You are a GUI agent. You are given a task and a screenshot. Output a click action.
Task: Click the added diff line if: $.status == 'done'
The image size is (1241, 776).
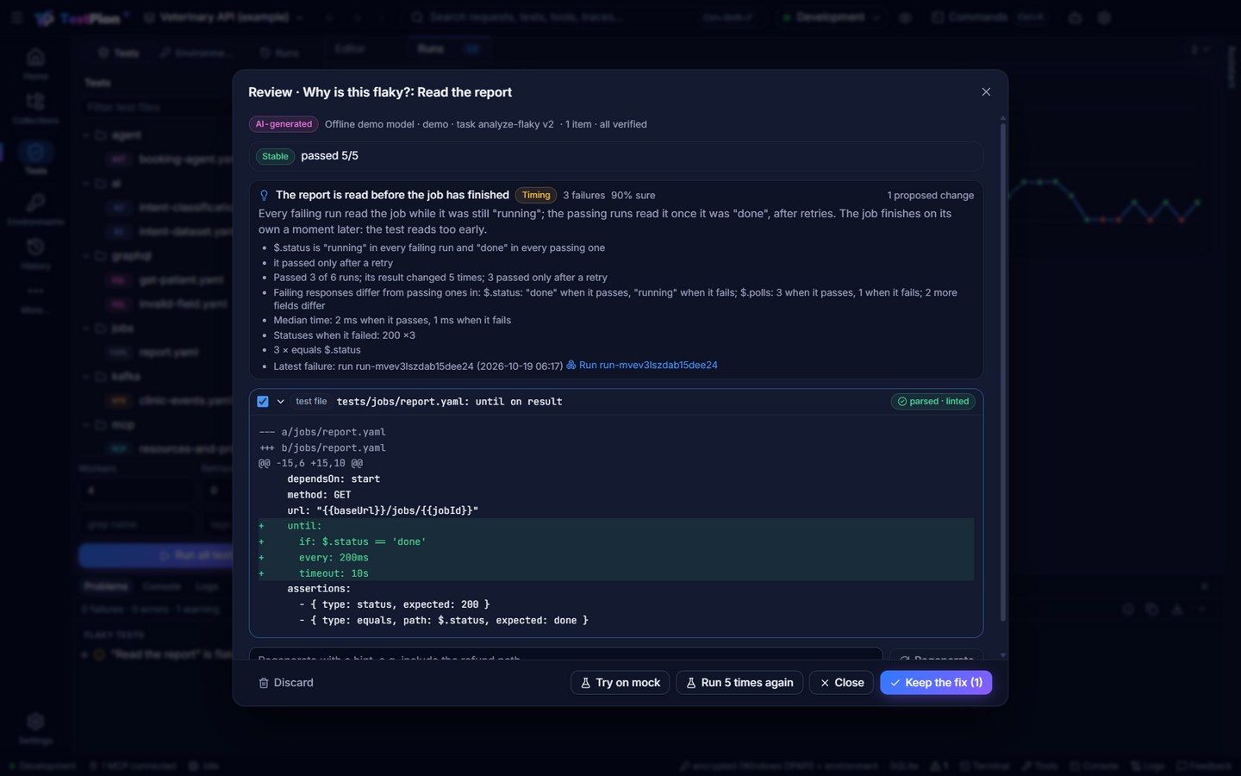(616, 542)
